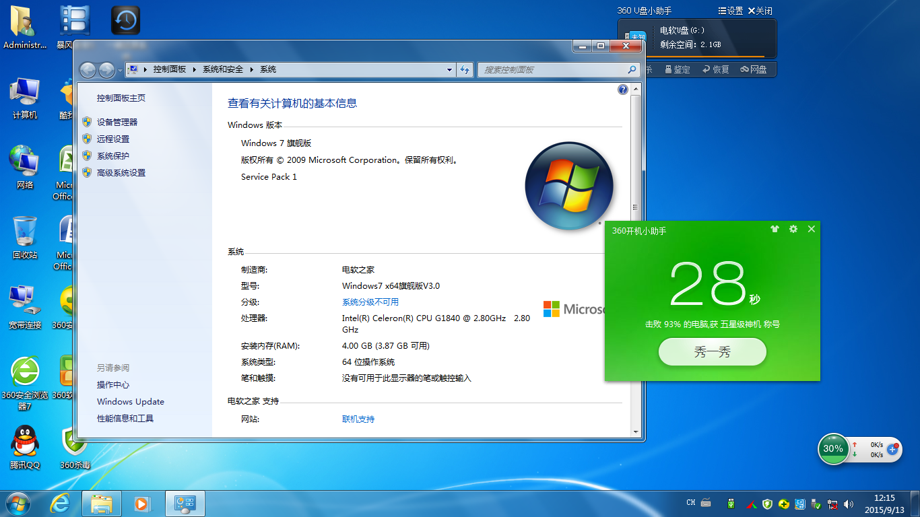Viewport: 920px width, 517px height.
Task: Open the 计算机 desktop icon
Action: pos(25,98)
